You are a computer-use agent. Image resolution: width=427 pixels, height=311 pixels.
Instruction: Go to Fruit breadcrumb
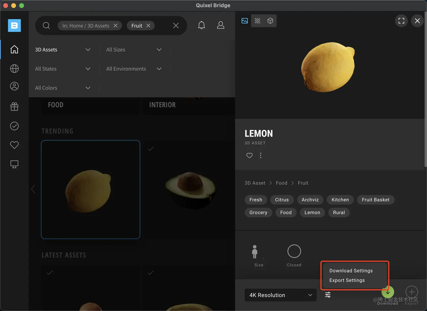click(x=303, y=183)
